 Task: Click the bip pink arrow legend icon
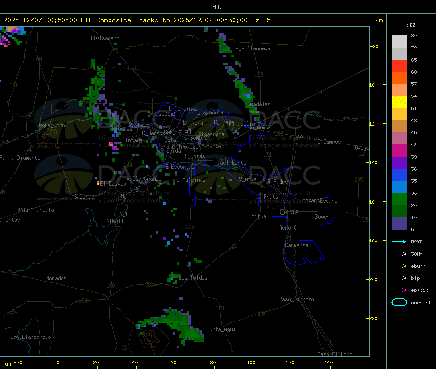click(x=399, y=278)
